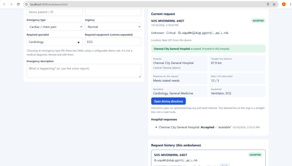Click the Demo patient / ID field
292x166 pixels.
[55, 12]
